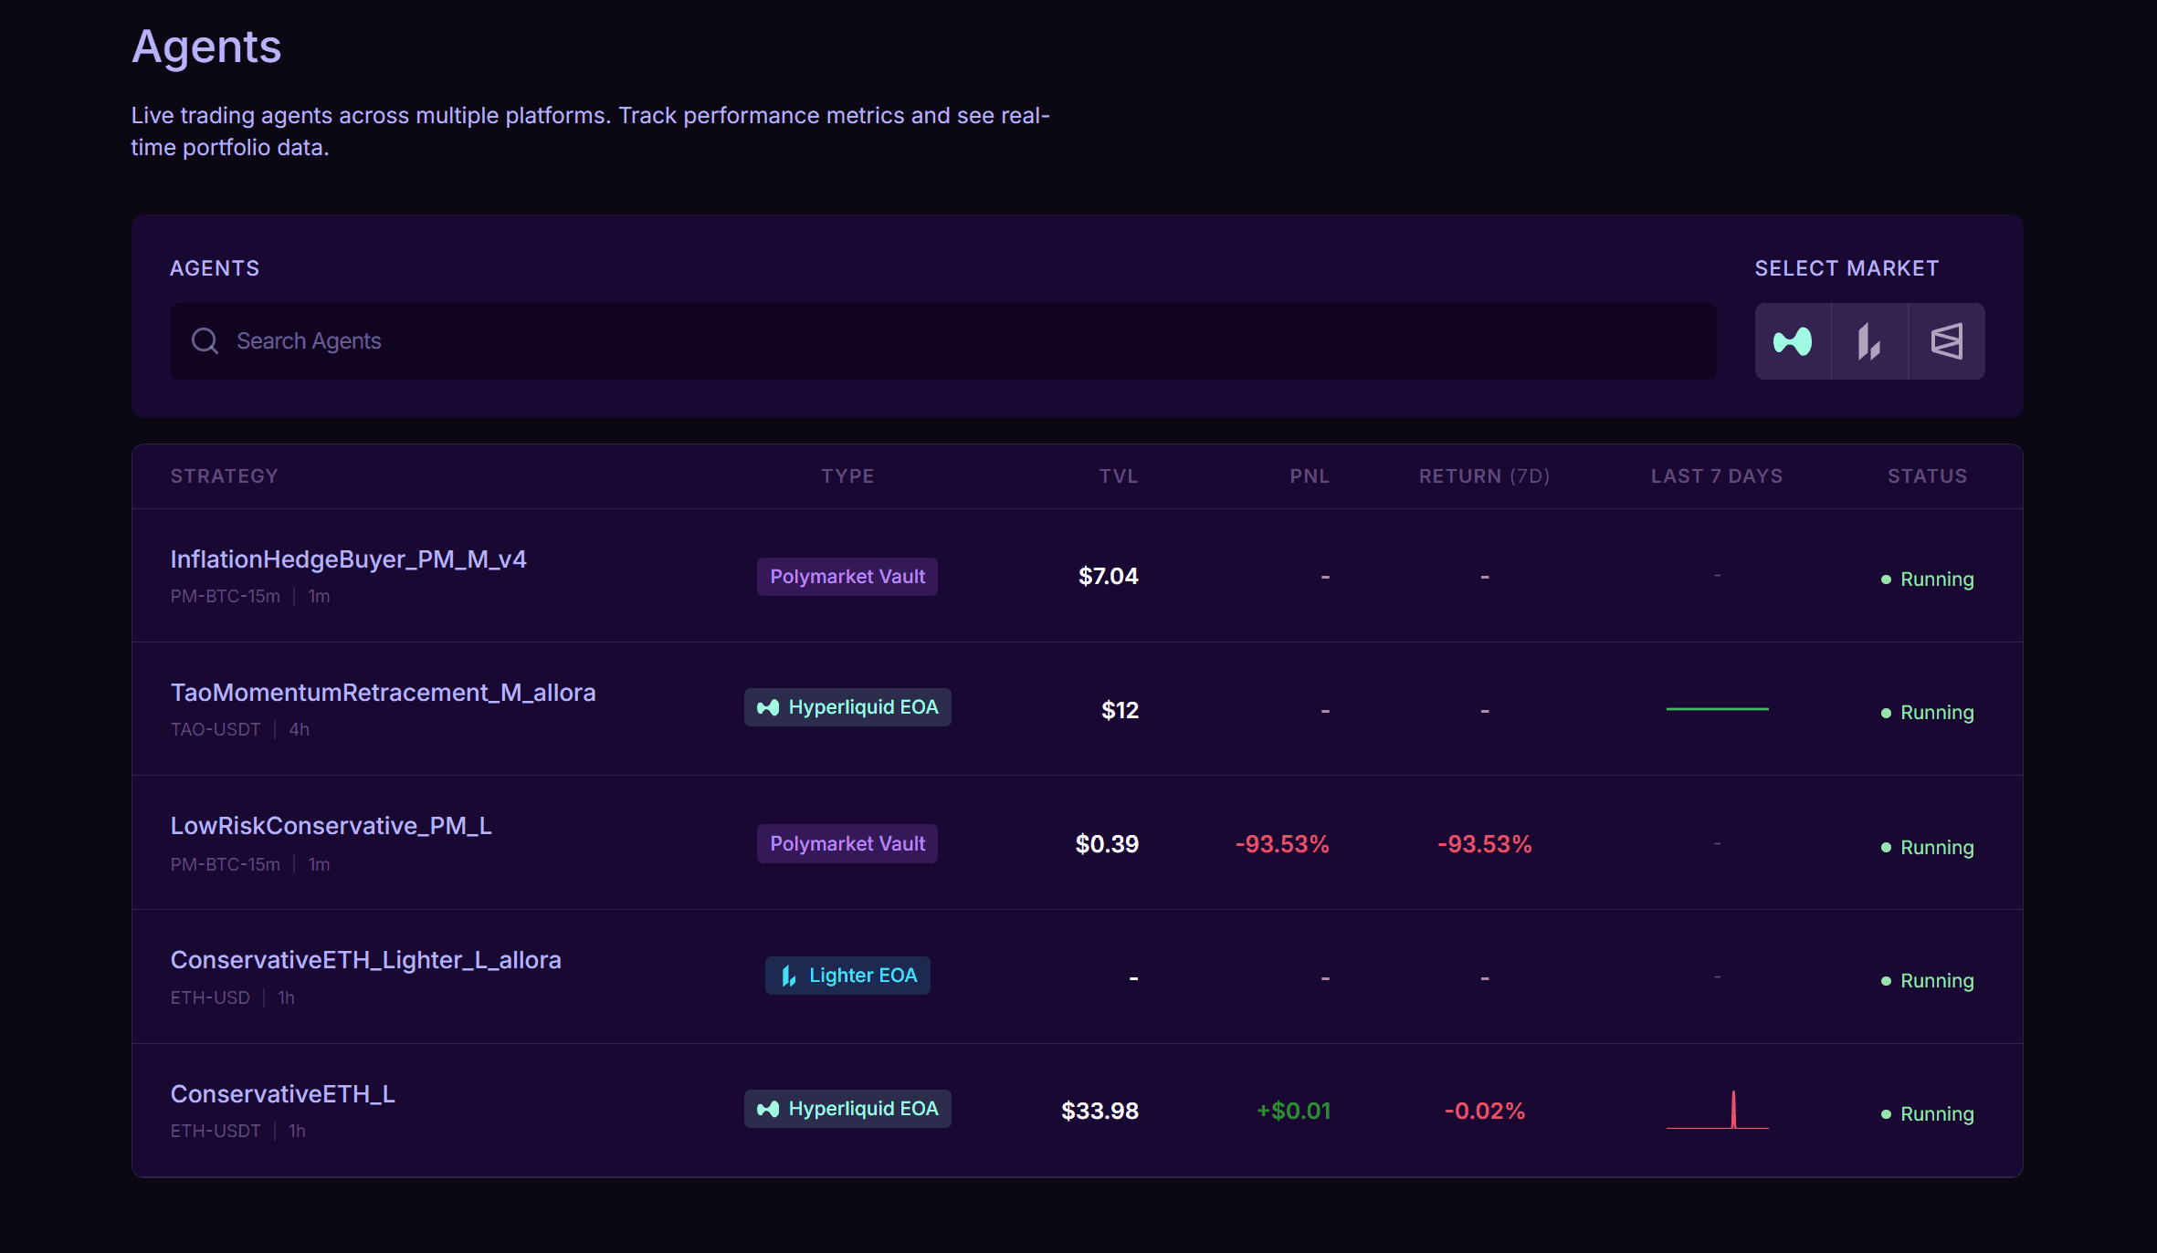Sort by TVL column header
Image resolution: width=2157 pixels, height=1253 pixels.
tap(1118, 476)
